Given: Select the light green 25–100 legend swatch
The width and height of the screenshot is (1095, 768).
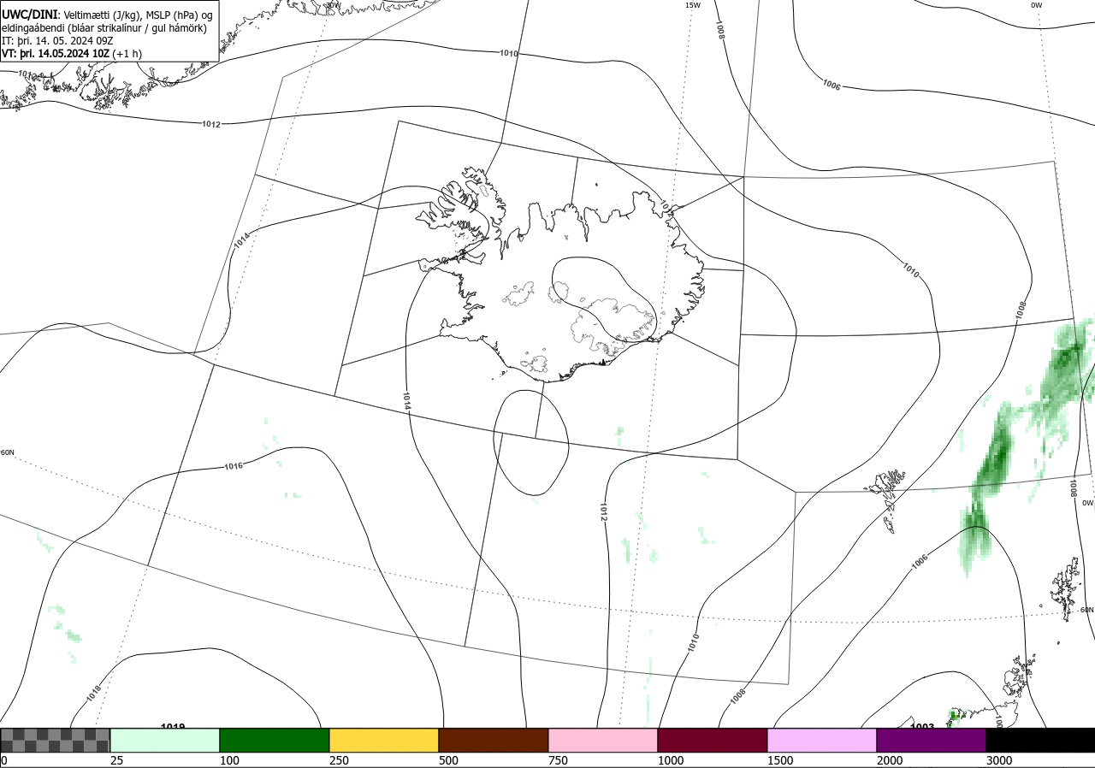Looking at the screenshot, I should pos(165,740).
